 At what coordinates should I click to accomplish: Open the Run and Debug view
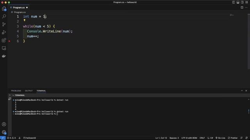(4, 32)
